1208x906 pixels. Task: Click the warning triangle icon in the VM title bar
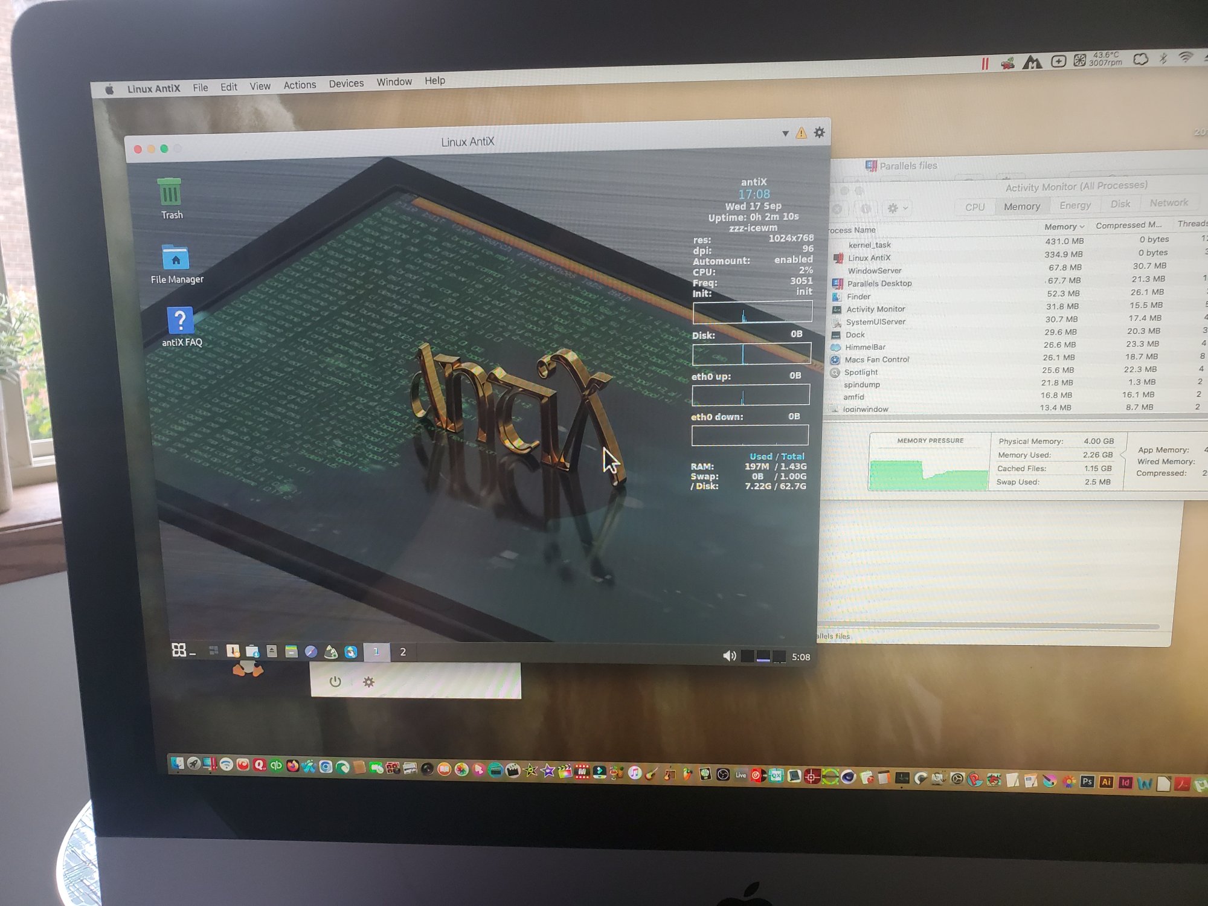(801, 133)
